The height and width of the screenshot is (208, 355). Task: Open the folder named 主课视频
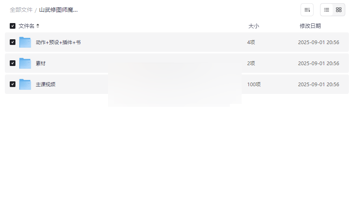point(45,84)
